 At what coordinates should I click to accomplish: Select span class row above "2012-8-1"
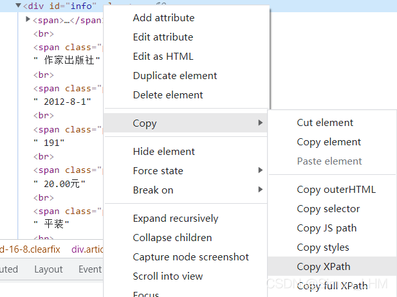68,89
